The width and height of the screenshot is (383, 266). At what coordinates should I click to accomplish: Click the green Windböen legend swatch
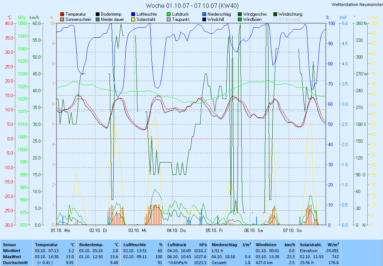coord(240,19)
